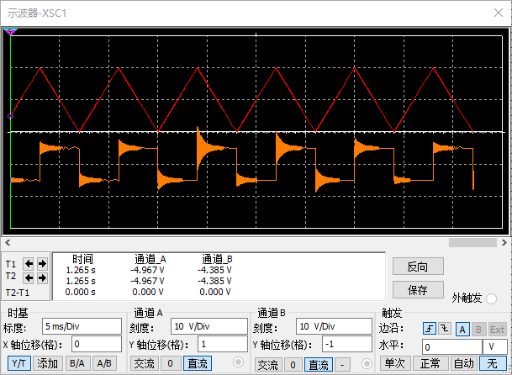Set trigger source to channel B
Screen dimensions: 512x375
(x=478, y=330)
